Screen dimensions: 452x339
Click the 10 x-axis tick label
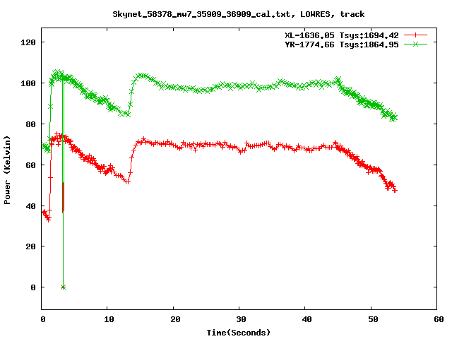pos(109,319)
